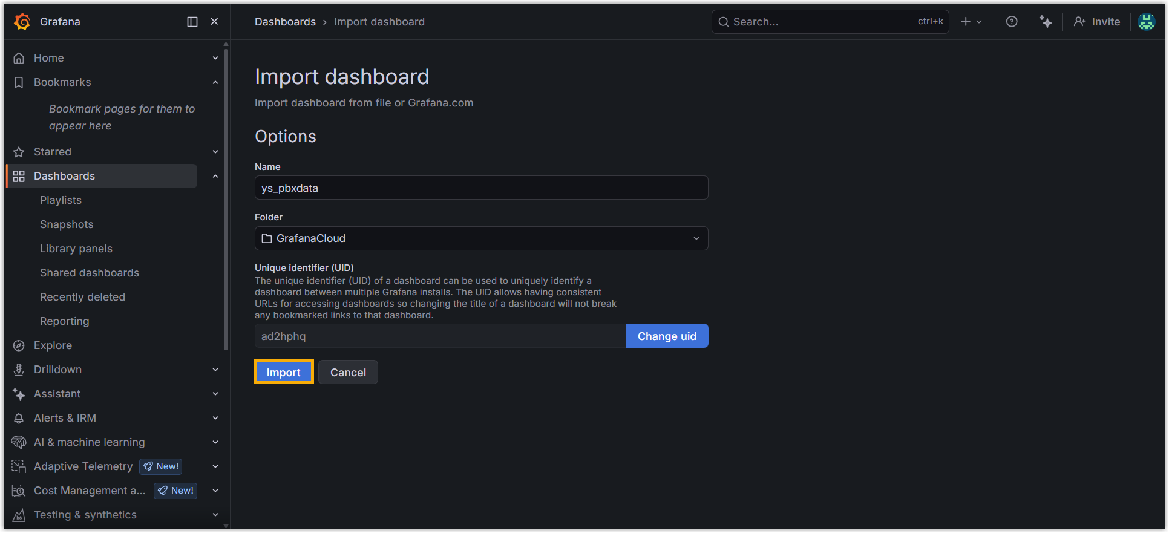
Task: Click the New! badge beside Adaptive Telemetry
Action: 161,466
